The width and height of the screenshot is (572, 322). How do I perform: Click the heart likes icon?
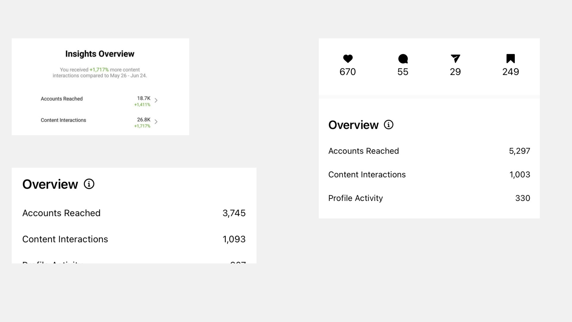pyautogui.click(x=348, y=59)
